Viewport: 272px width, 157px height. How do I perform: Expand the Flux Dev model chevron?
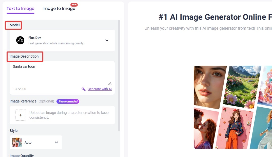[107, 40]
